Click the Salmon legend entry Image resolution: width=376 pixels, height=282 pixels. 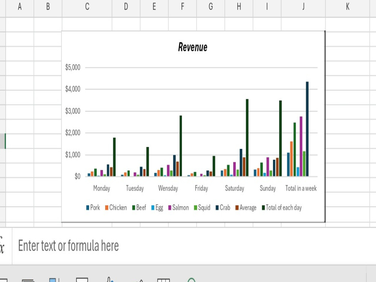click(x=178, y=208)
